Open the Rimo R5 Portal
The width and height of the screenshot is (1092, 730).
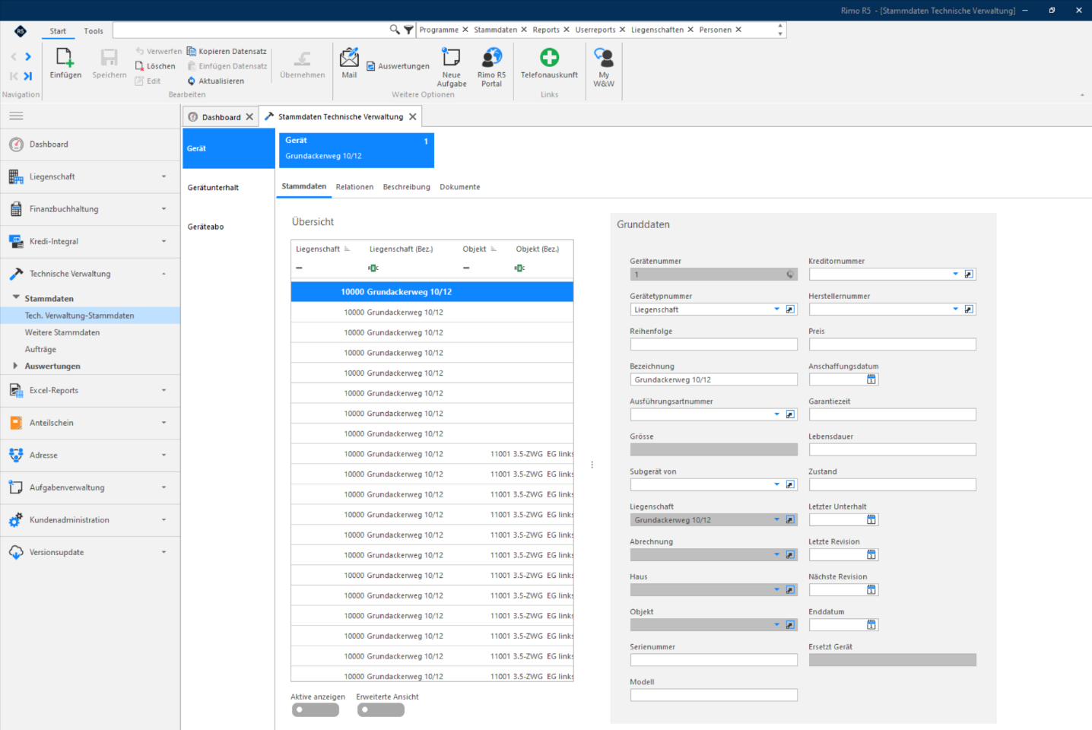(491, 58)
